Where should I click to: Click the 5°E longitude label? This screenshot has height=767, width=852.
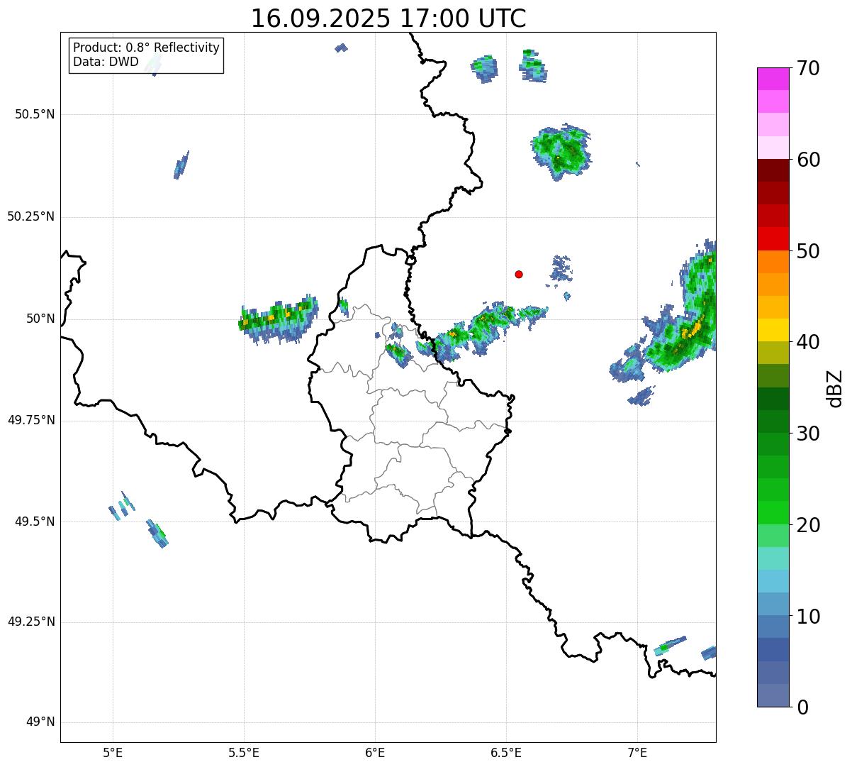click(x=113, y=752)
